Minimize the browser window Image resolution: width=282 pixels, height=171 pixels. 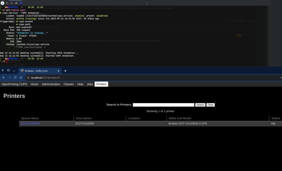14,71
